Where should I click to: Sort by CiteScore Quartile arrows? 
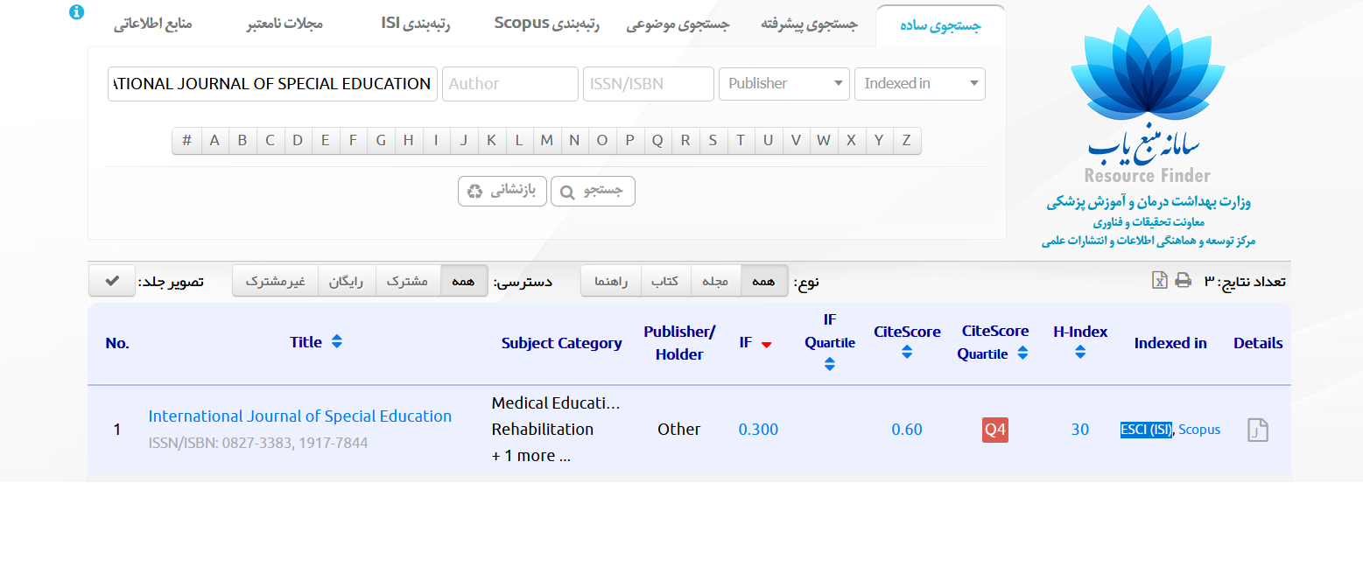pyautogui.click(x=1022, y=354)
